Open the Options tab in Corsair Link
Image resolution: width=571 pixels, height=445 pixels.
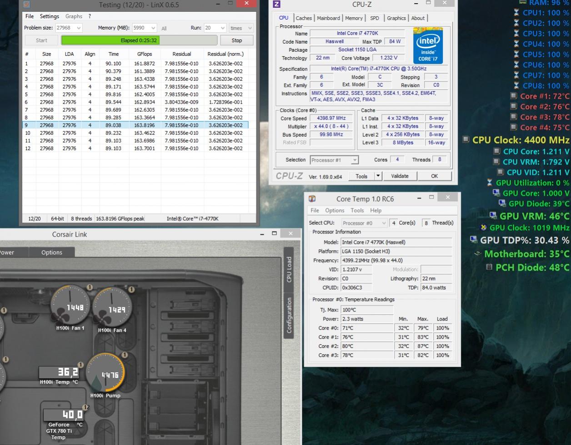[52, 252]
